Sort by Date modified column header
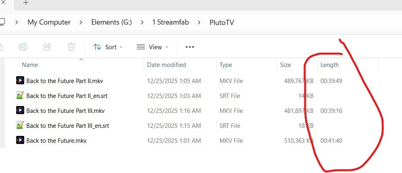The width and height of the screenshot is (402, 173). 166,65
